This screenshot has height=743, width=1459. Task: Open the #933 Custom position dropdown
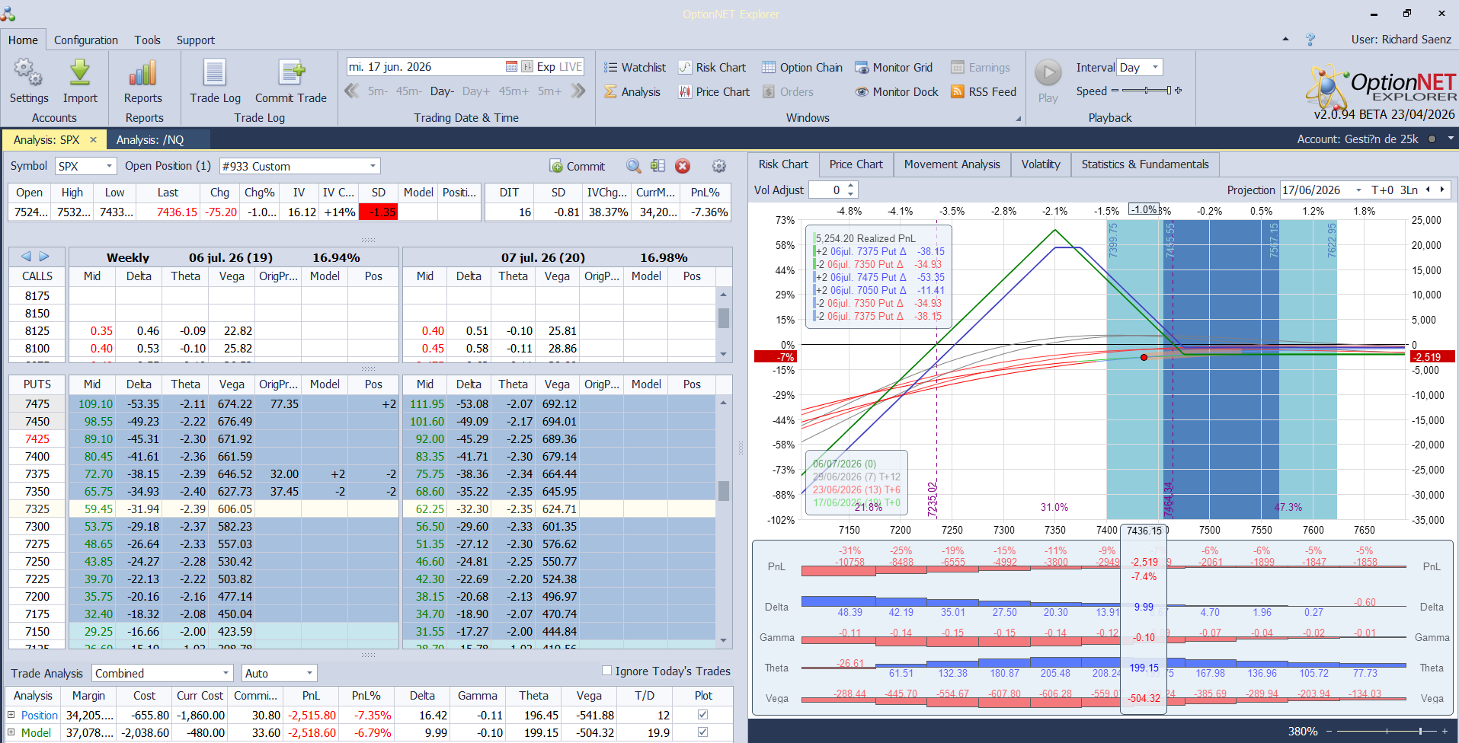click(x=373, y=166)
